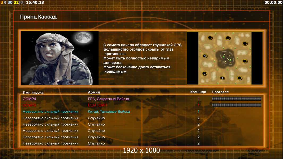This screenshot has width=283, height=159.
Task: Click the team number in the Китай row
Action: [199, 112]
